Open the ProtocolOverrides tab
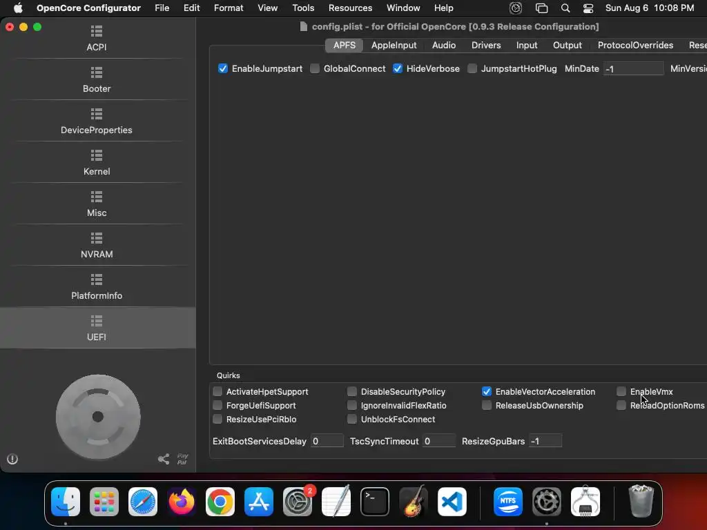The image size is (707, 530). click(635, 45)
